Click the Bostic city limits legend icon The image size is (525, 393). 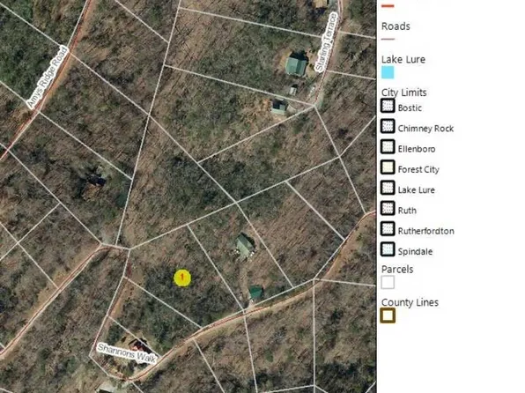[388, 107]
